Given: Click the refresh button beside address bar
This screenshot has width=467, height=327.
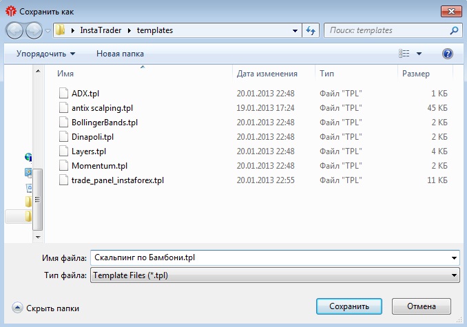Looking at the screenshot, I should (311, 30).
